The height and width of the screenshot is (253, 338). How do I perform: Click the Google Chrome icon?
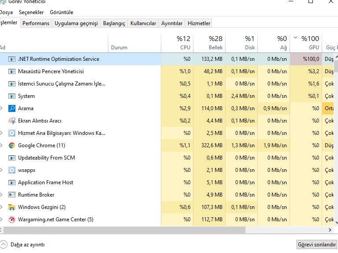(11, 145)
